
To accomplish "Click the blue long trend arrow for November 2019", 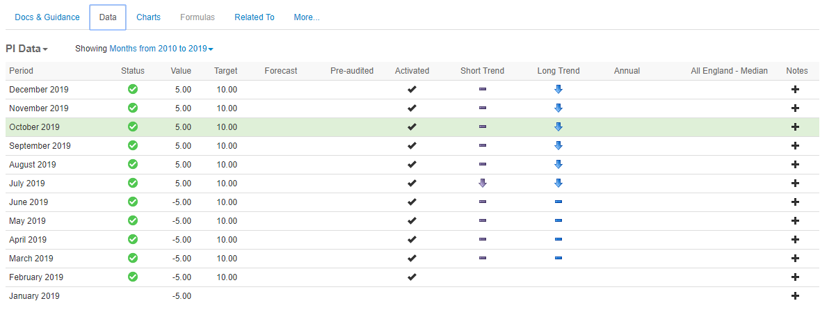I will click(x=558, y=108).
